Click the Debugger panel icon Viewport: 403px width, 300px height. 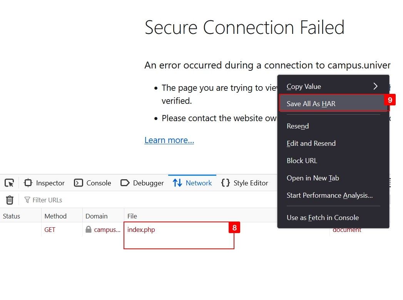coord(125,183)
